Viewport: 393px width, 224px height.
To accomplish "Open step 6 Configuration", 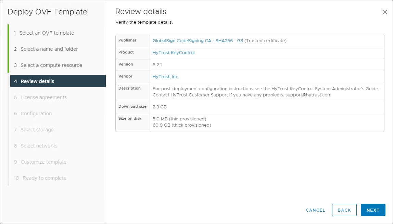I will click(33, 114).
